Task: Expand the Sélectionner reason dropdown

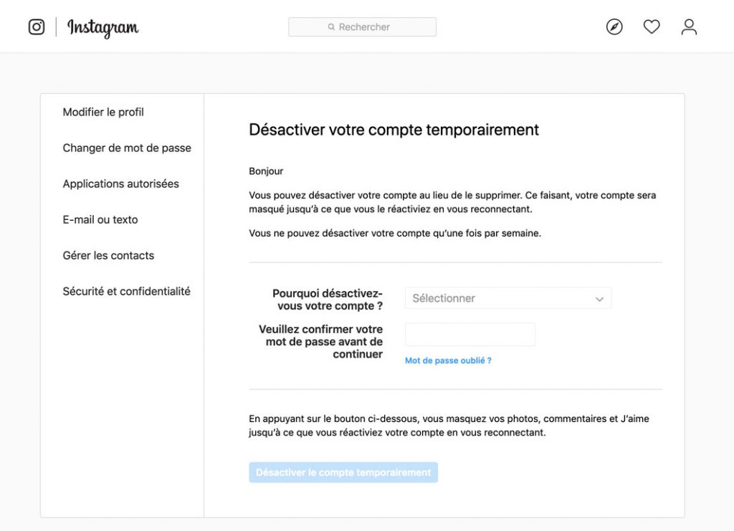Action: [x=508, y=299]
